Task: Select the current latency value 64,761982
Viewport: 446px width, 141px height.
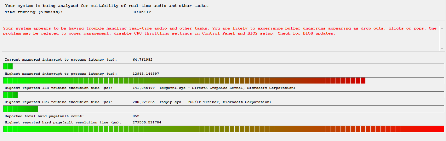Action: (143, 59)
